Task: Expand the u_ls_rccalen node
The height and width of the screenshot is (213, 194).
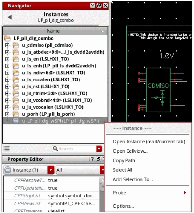Action: tap(7, 80)
